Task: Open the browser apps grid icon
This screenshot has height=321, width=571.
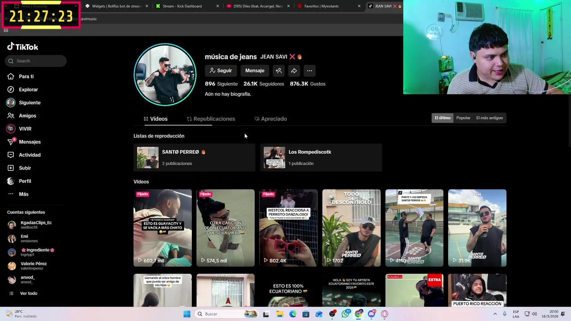Action: (6, 30)
